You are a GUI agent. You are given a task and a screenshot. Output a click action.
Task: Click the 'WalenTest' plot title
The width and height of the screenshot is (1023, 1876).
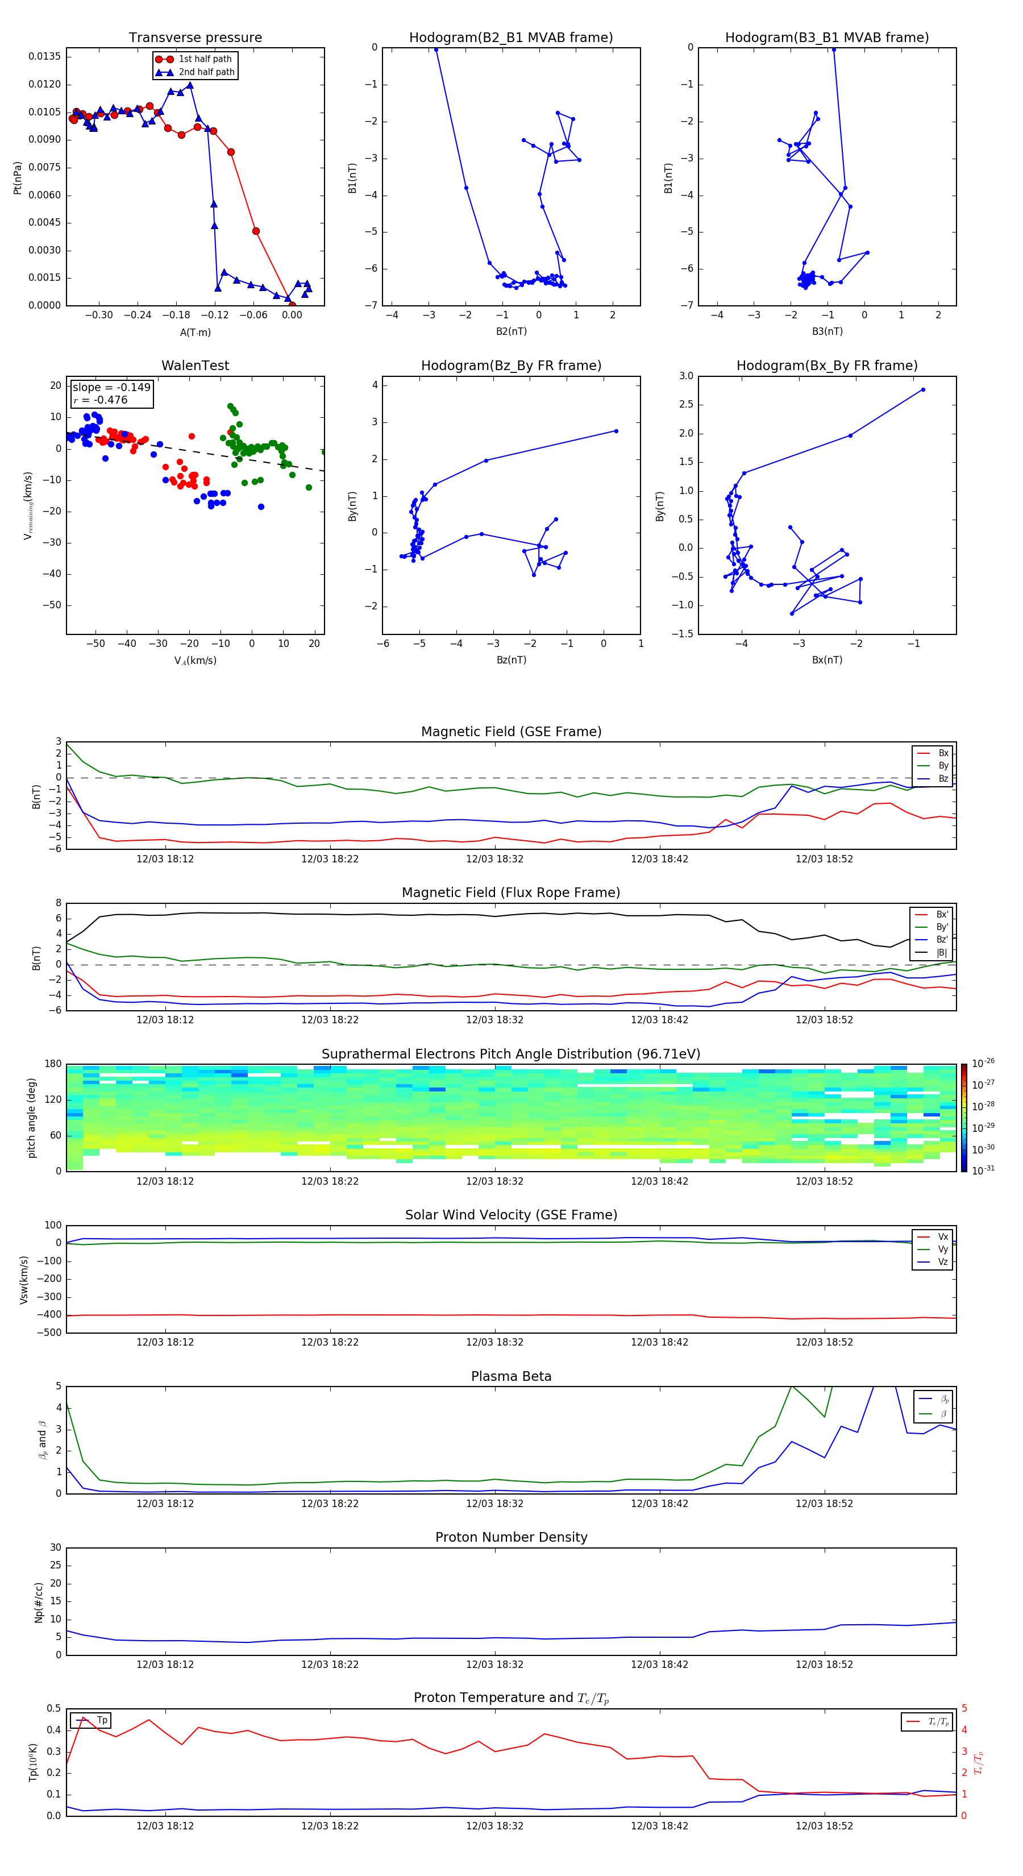(x=195, y=366)
